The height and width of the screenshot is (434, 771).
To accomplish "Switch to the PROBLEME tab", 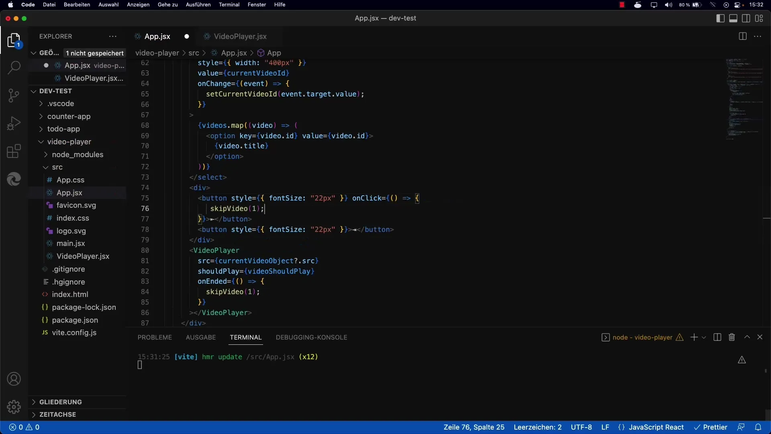I will pyautogui.click(x=155, y=337).
